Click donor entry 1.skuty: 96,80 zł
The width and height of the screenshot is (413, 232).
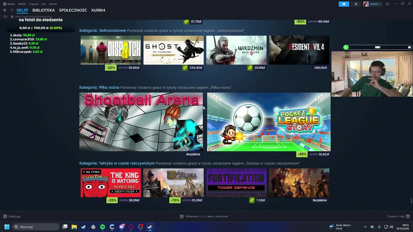pos(22,35)
